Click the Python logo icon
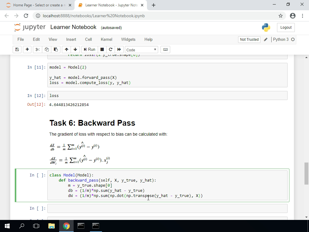This screenshot has height=232, width=309. click(x=266, y=27)
